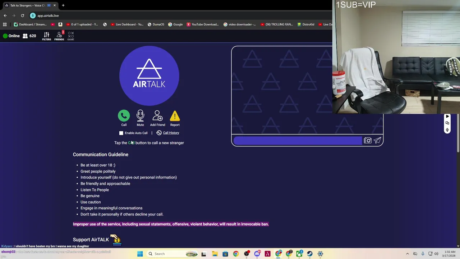The width and height of the screenshot is (460, 259).
Task: Open the Friends list
Action: [x=59, y=36]
